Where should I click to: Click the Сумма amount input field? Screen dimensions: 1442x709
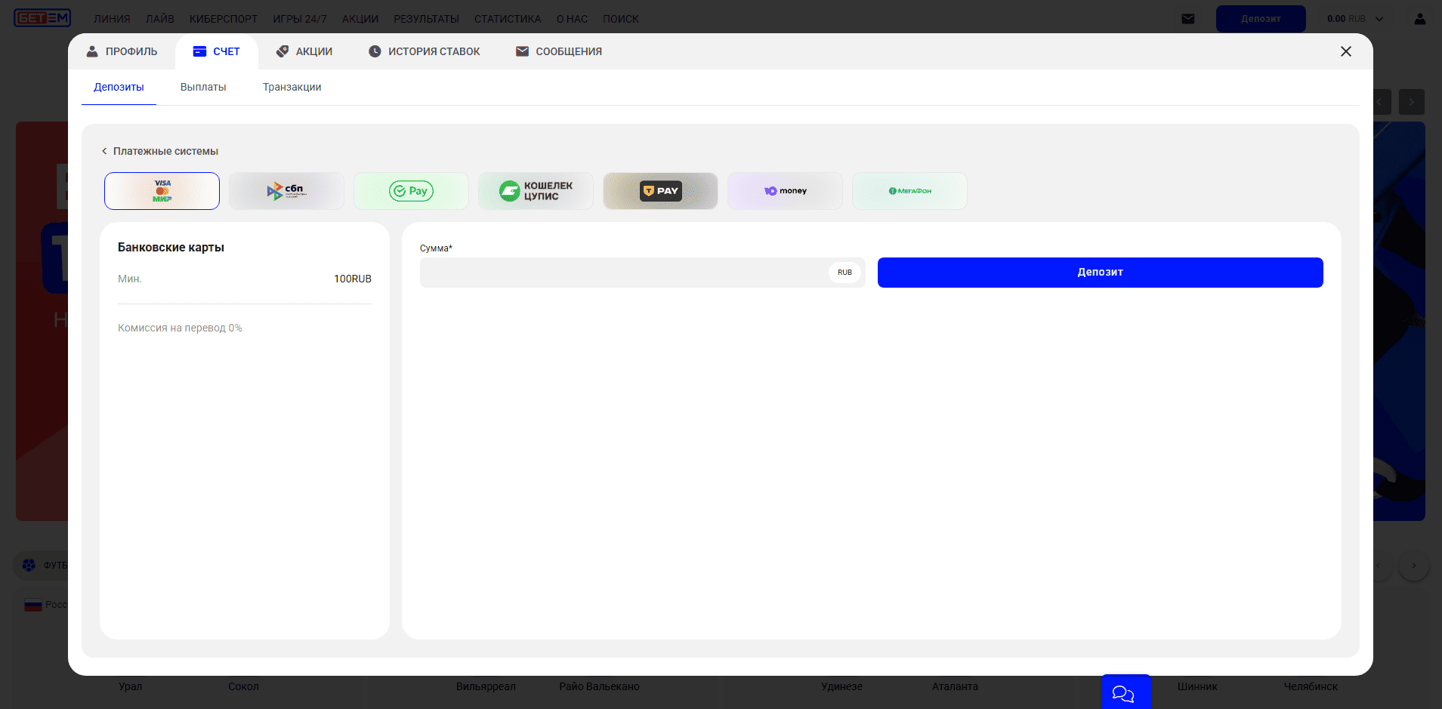click(x=623, y=273)
